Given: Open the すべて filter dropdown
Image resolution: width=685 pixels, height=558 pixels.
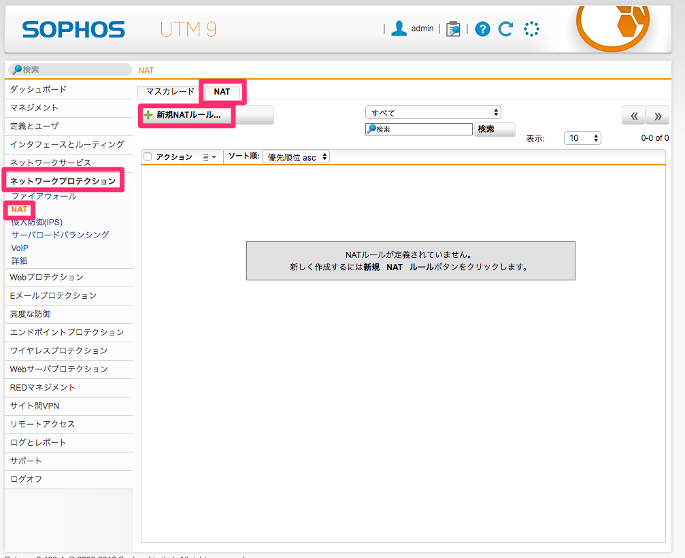Looking at the screenshot, I should [433, 113].
